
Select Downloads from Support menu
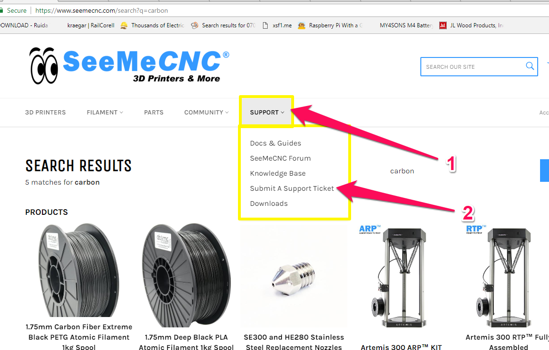(x=269, y=203)
